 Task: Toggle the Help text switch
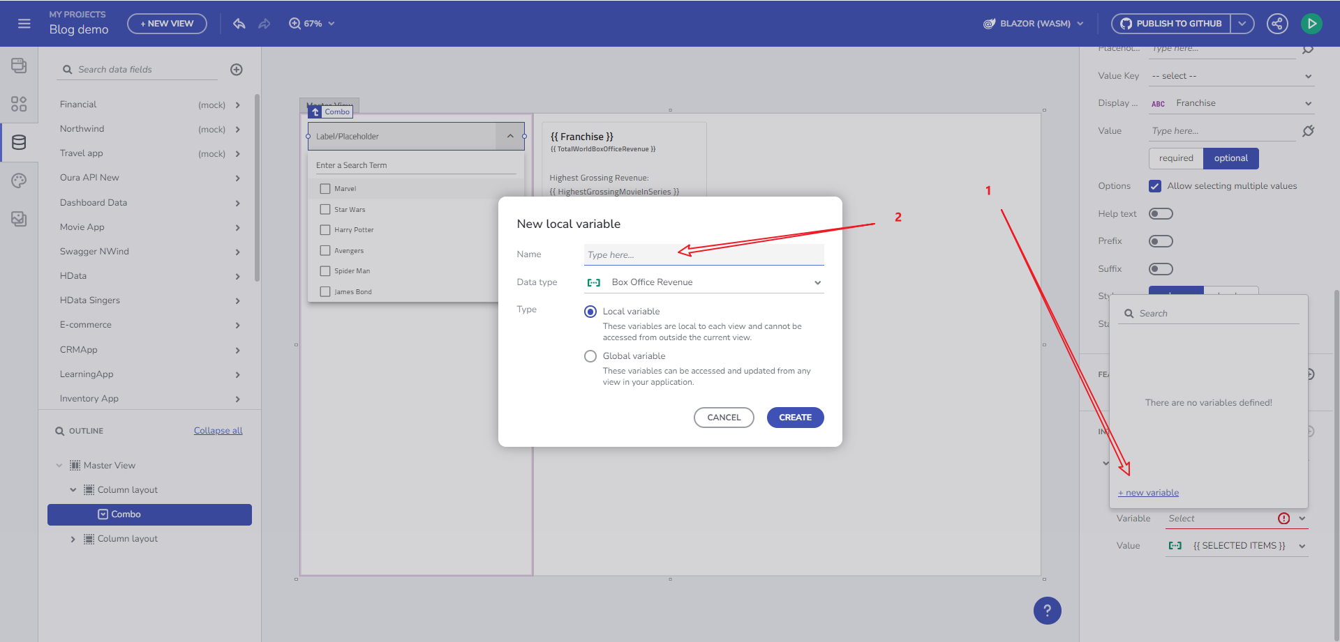1161,214
